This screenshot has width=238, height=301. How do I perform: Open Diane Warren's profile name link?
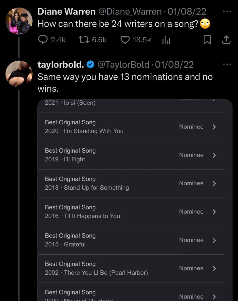67,12
